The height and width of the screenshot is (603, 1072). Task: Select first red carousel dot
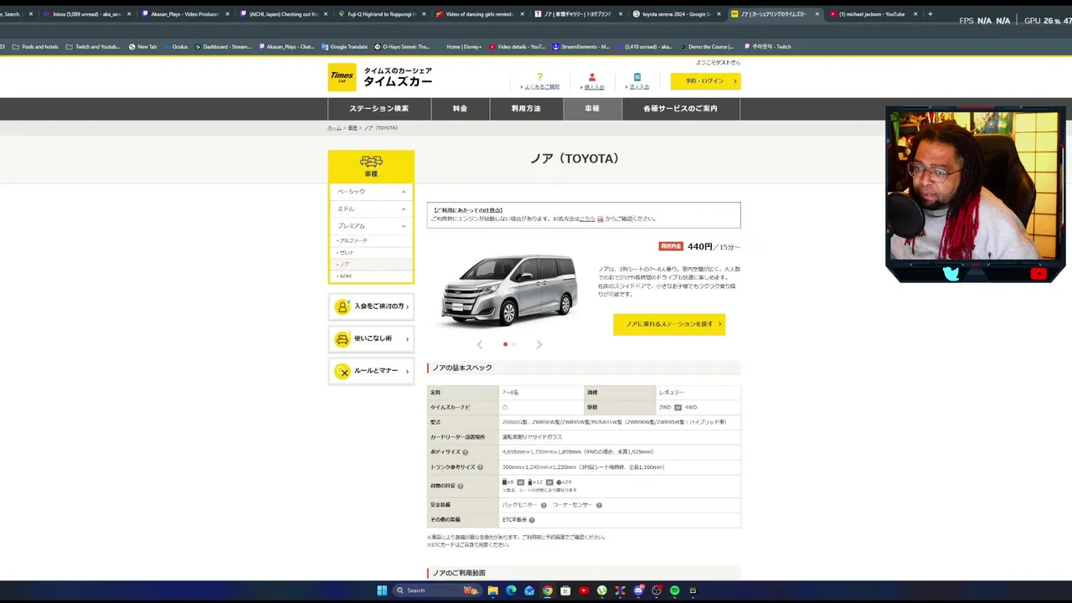tap(505, 344)
